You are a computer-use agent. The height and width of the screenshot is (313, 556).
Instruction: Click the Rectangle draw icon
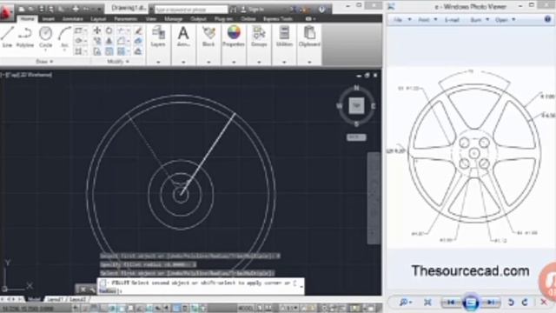point(78,31)
